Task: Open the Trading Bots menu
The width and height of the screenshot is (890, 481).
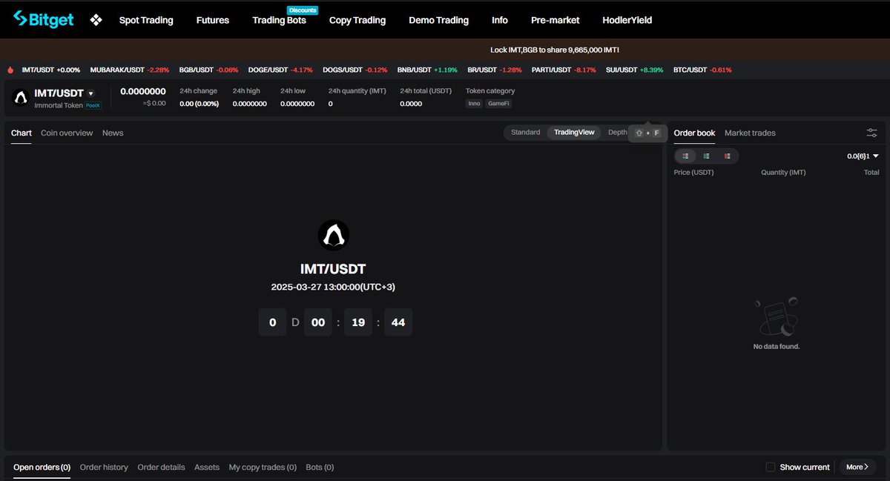Action: pos(279,20)
